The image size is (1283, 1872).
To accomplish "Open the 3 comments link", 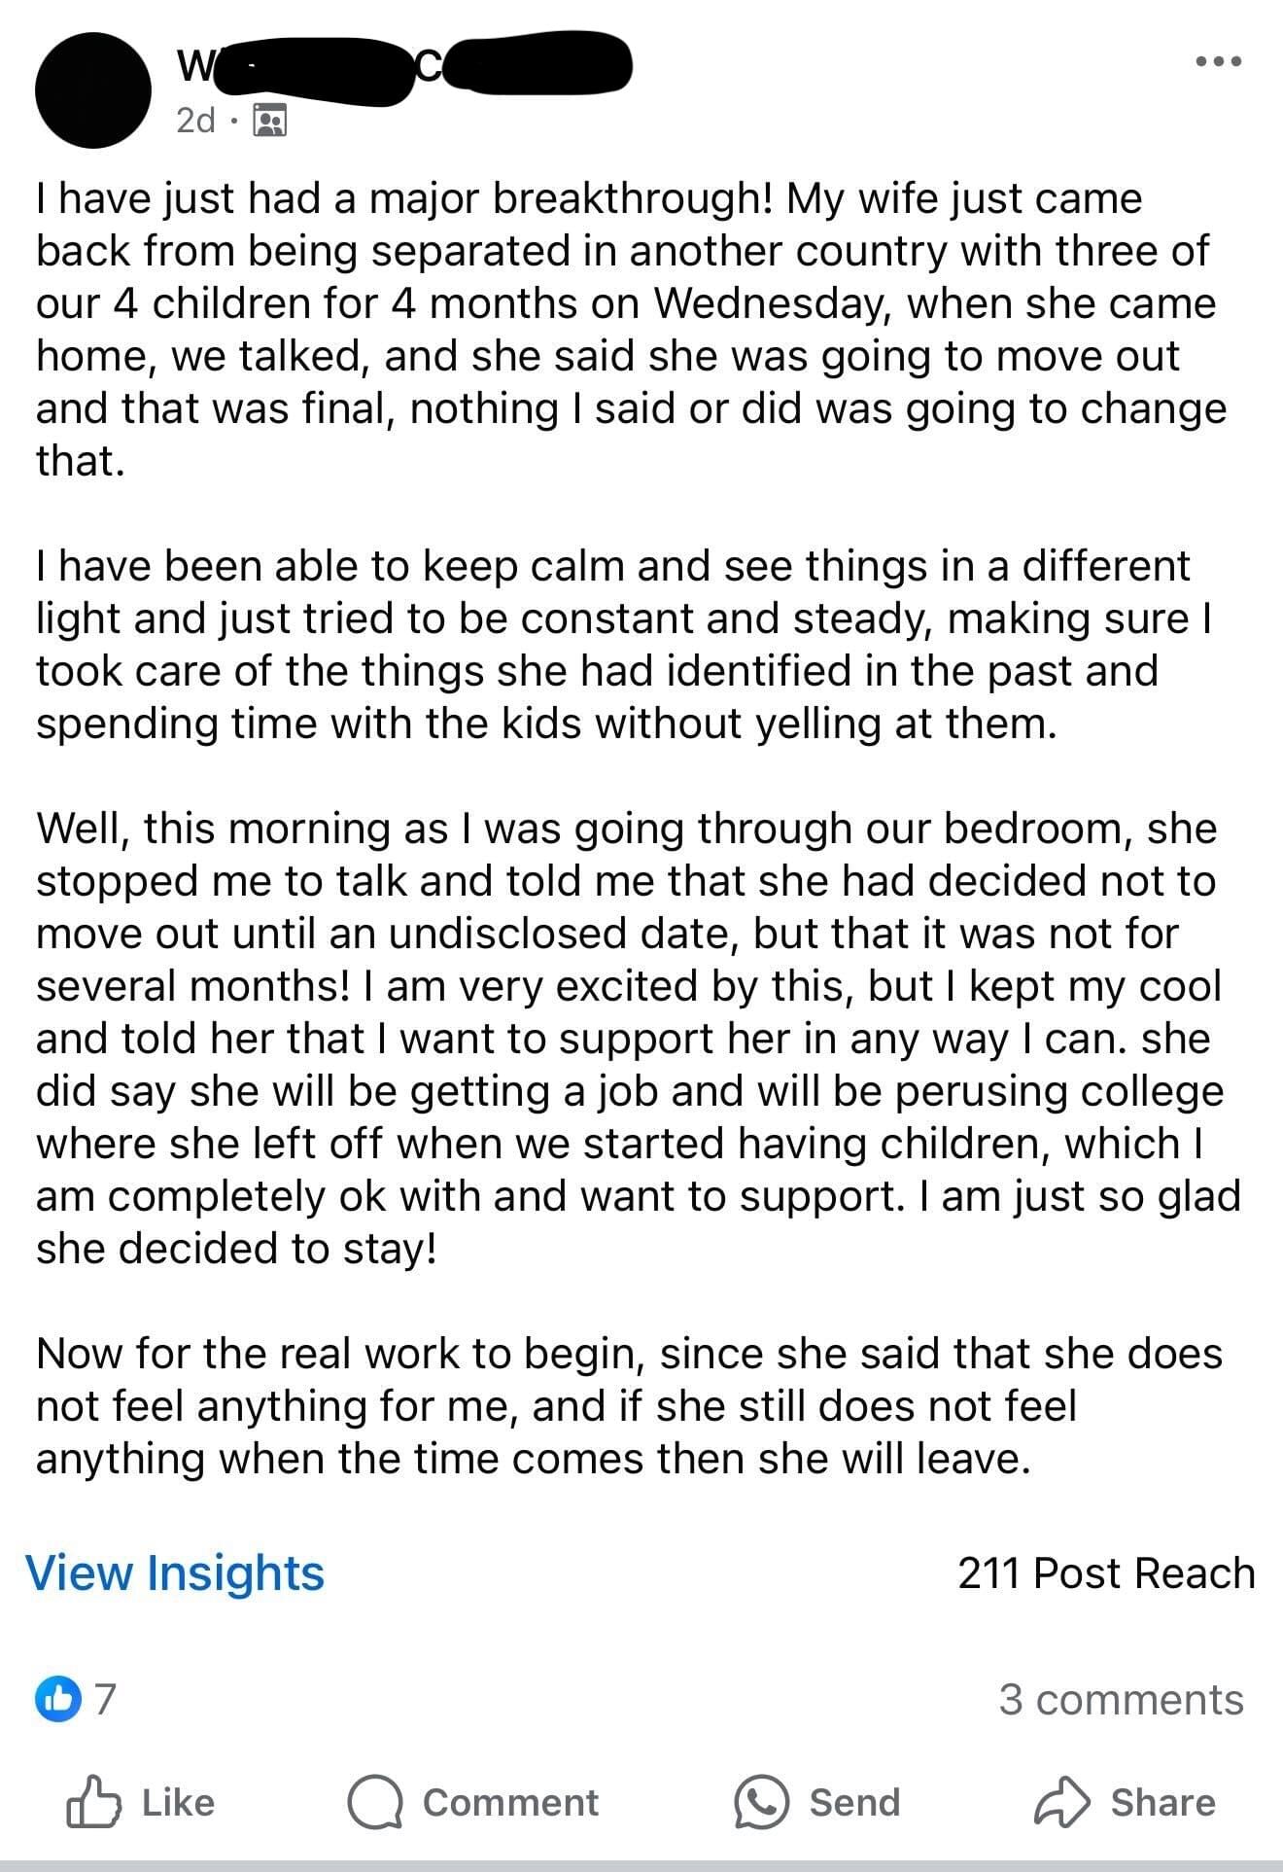I will point(1121,1699).
